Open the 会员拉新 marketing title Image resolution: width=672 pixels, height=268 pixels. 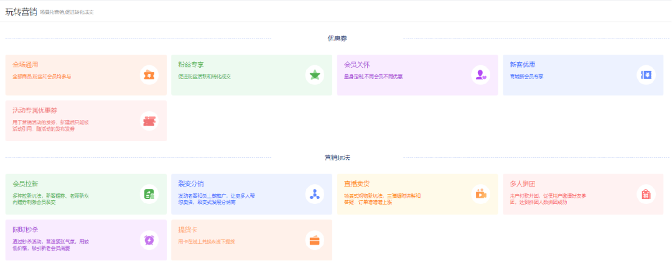click(26, 184)
